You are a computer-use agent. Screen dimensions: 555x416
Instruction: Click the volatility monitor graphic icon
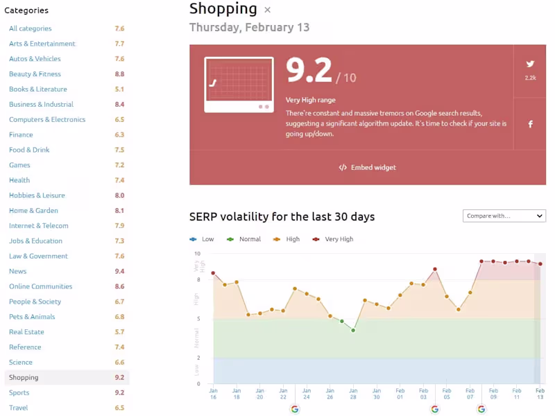(x=238, y=85)
